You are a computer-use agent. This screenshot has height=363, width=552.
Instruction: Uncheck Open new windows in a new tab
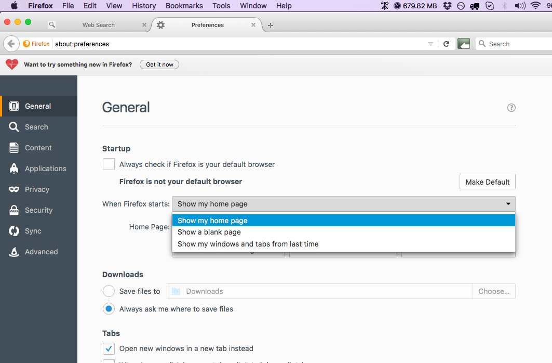click(x=109, y=348)
